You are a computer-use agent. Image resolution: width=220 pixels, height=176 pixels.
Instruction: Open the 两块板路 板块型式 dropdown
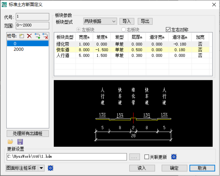tap(100, 21)
